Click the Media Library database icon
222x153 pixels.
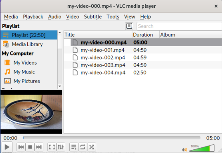coord(6,44)
